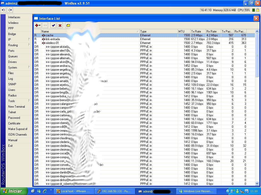The image size is (261, 195).
Task: Click the scroll down arrow of the list
Action: (257, 183)
